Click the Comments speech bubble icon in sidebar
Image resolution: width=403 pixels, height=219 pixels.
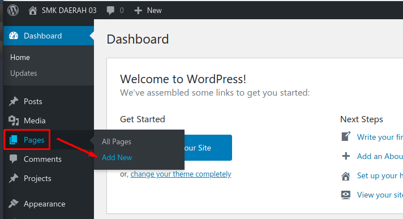(x=14, y=159)
